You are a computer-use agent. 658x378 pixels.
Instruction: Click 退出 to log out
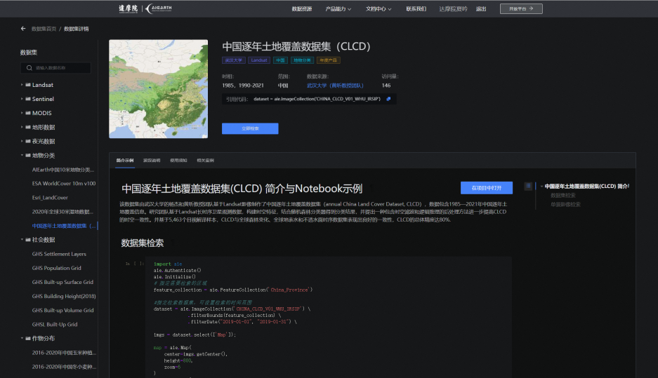481,9
